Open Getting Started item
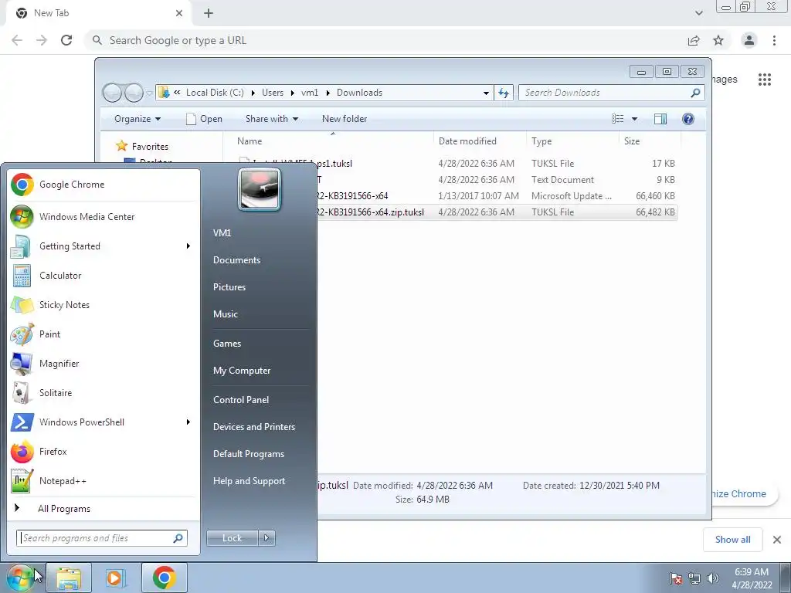The width and height of the screenshot is (791, 593). pos(104,246)
